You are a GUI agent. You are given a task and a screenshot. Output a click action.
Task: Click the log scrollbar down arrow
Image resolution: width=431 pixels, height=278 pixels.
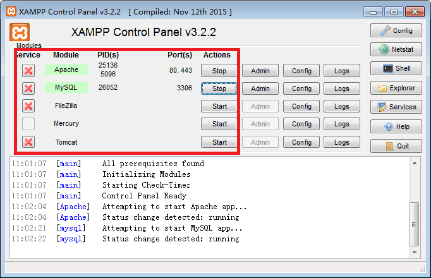tap(415, 252)
